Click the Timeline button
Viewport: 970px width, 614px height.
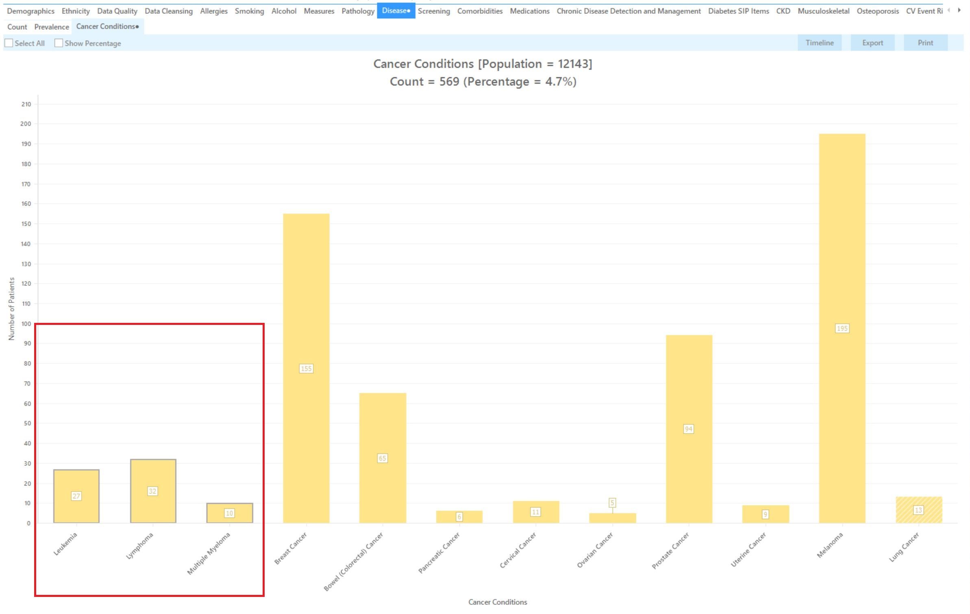click(820, 43)
